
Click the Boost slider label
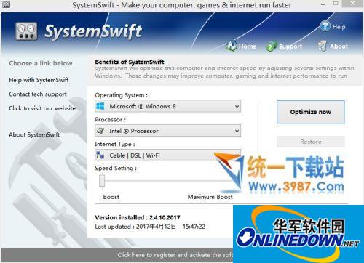(111, 197)
